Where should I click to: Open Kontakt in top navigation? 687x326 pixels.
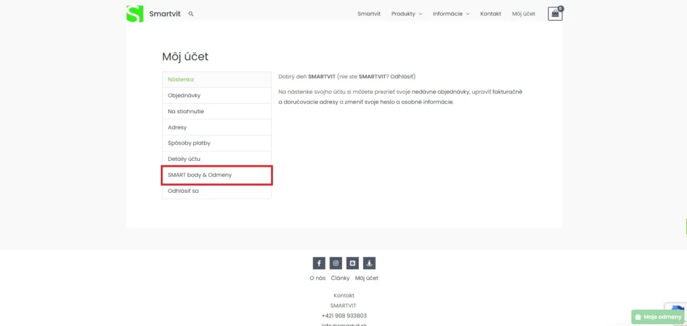pyautogui.click(x=490, y=13)
